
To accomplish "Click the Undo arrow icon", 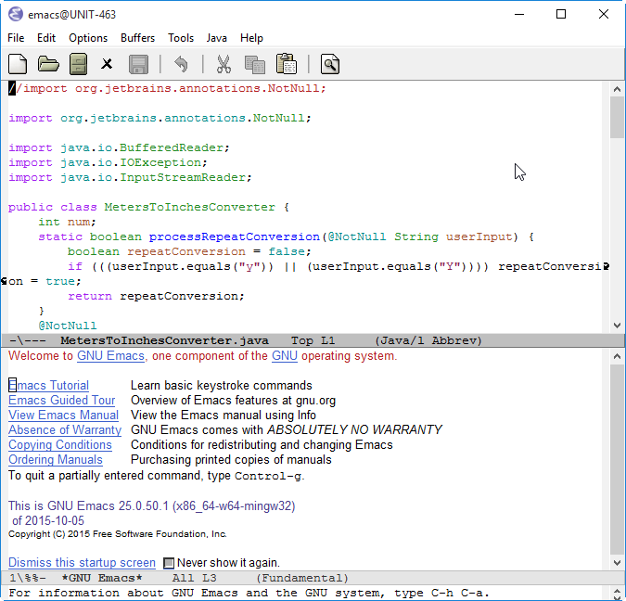I will tap(182, 64).
